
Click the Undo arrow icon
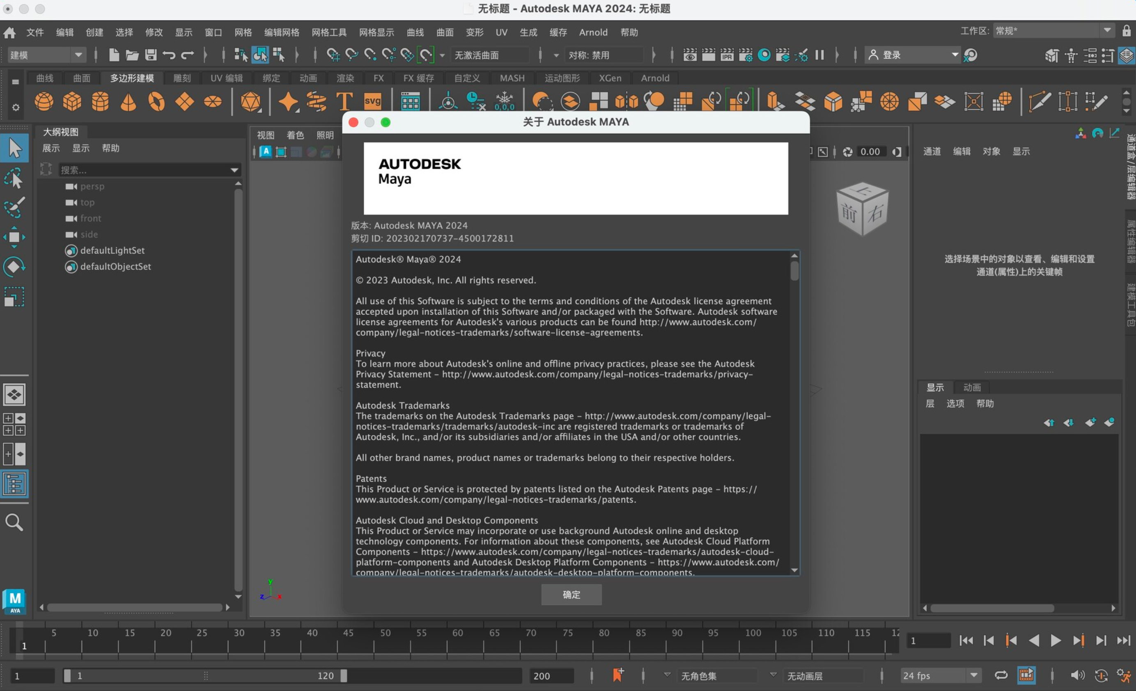(169, 55)
